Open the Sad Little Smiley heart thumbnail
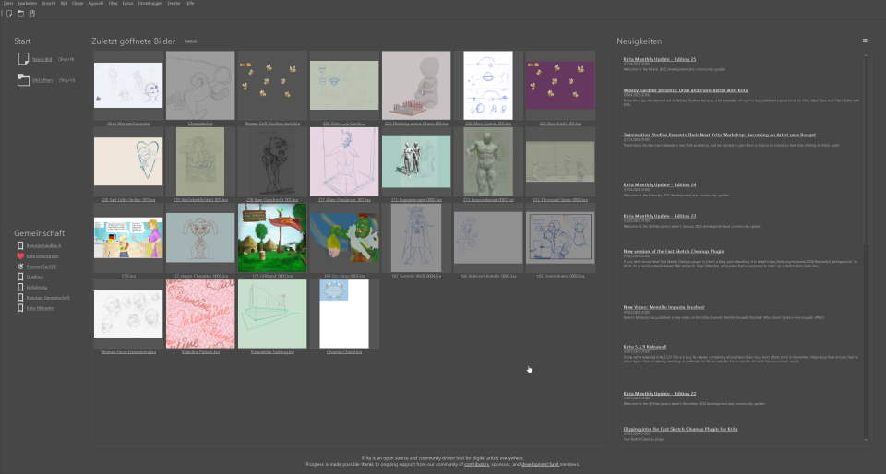The height and width of the screenshot is (474, 886). point(128,161)
